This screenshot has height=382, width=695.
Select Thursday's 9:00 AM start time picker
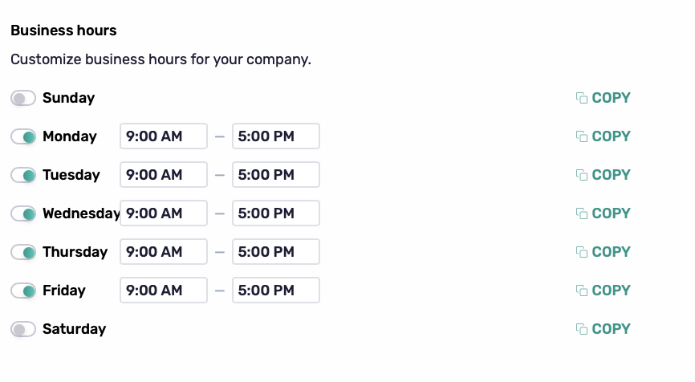(164, 252)
